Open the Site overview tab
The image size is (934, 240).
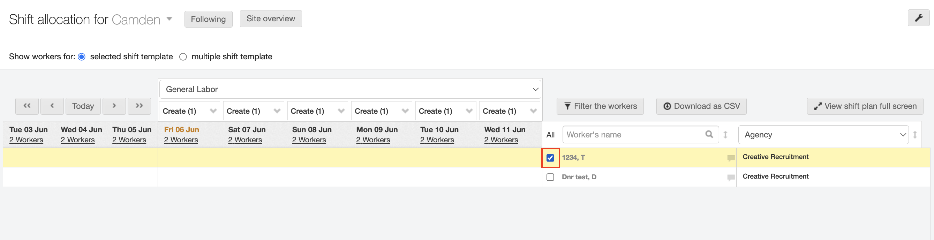click(x=271, y=19)
